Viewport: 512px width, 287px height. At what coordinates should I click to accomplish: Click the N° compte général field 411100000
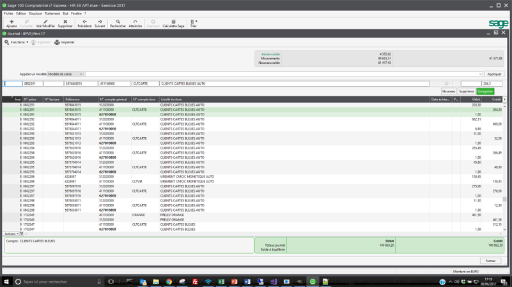click(114, 84)
